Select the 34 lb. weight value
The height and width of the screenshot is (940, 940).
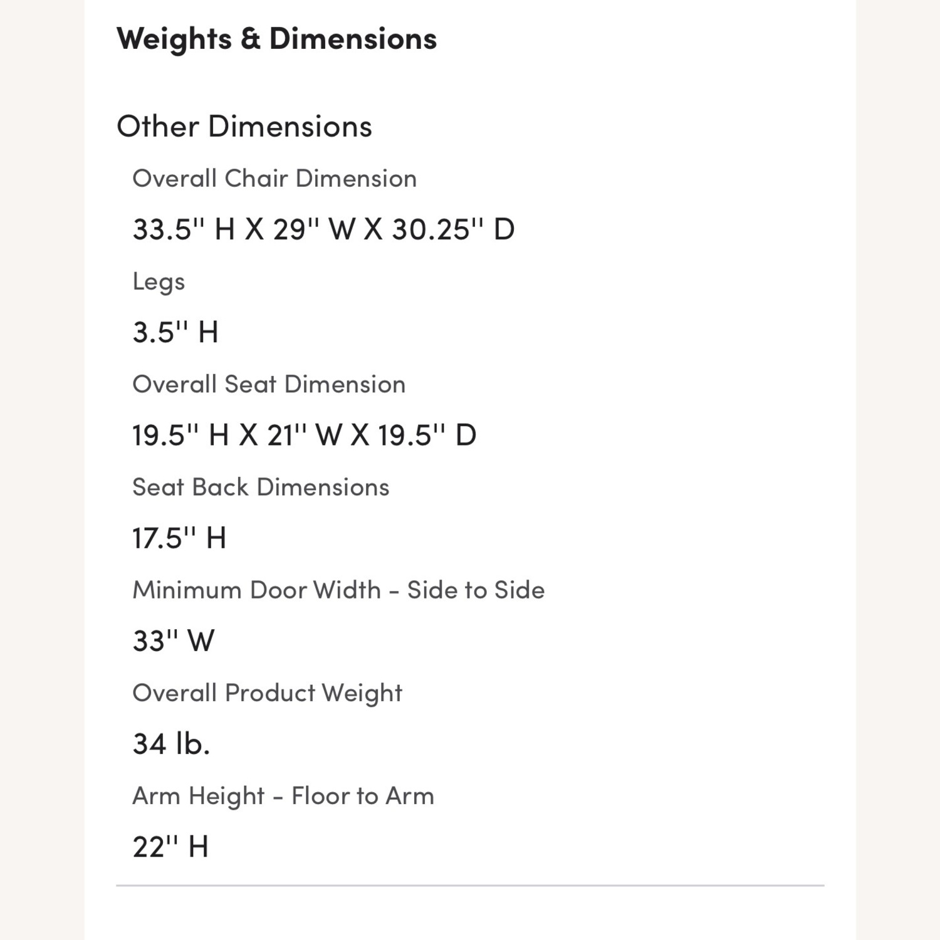(171, 744)
